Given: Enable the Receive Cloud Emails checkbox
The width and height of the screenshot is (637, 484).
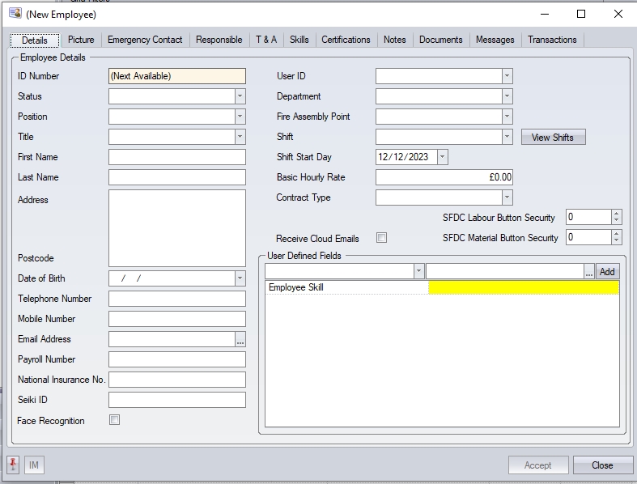Looking at the screenshot, I should point(382,238).
